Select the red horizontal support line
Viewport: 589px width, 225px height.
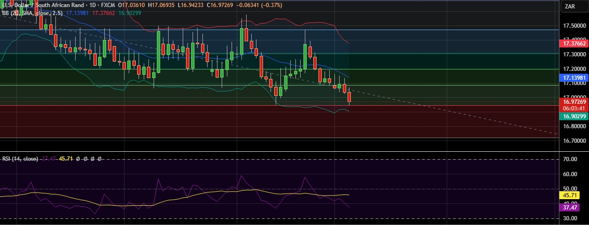(x=188, y=105)
